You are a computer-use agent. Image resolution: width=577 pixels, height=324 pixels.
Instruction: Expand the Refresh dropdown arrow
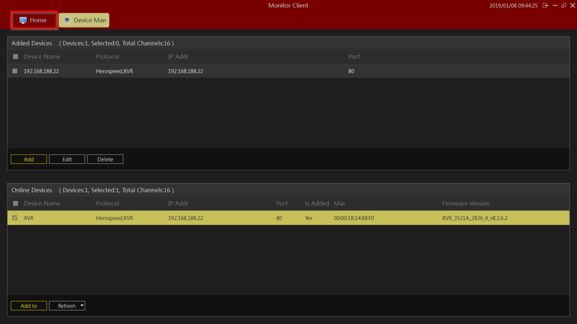tap(82, 306)
